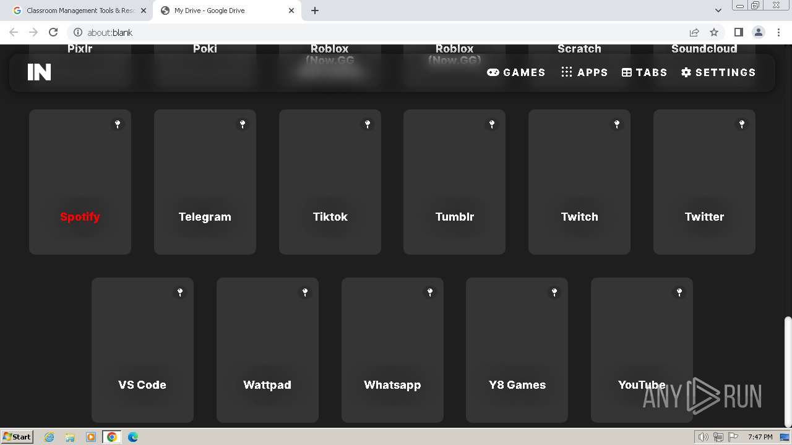Pin the Whatsapp card
This screenshot has height=445, width=792.
point(430,292)
